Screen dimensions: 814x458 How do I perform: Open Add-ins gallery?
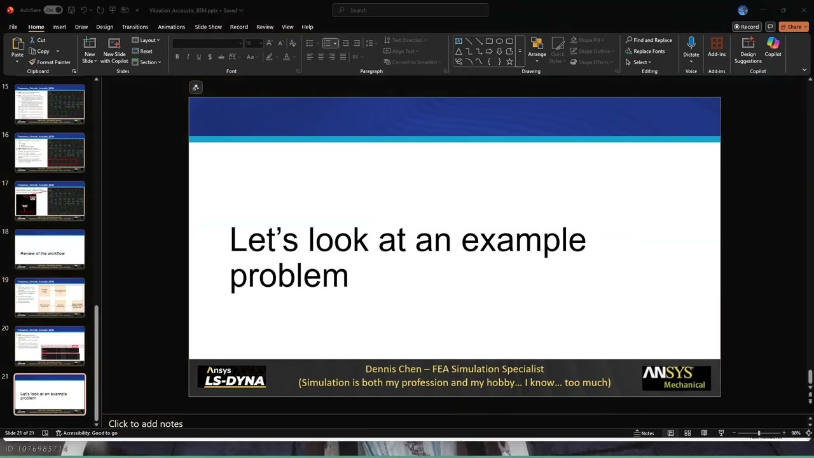coord(717,47)
